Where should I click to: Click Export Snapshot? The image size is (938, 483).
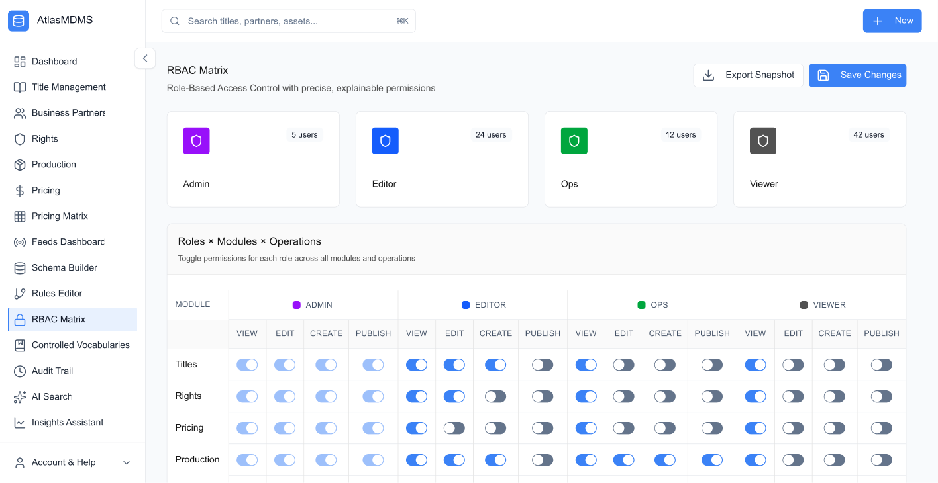(x=748, y=75)
